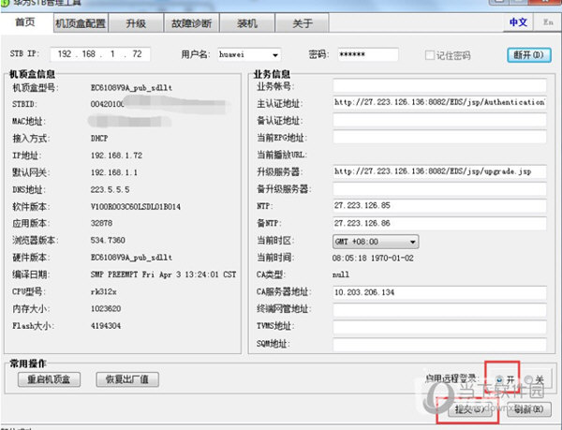Click the 浏览器版本 value 534.7360

click(108, 240)
